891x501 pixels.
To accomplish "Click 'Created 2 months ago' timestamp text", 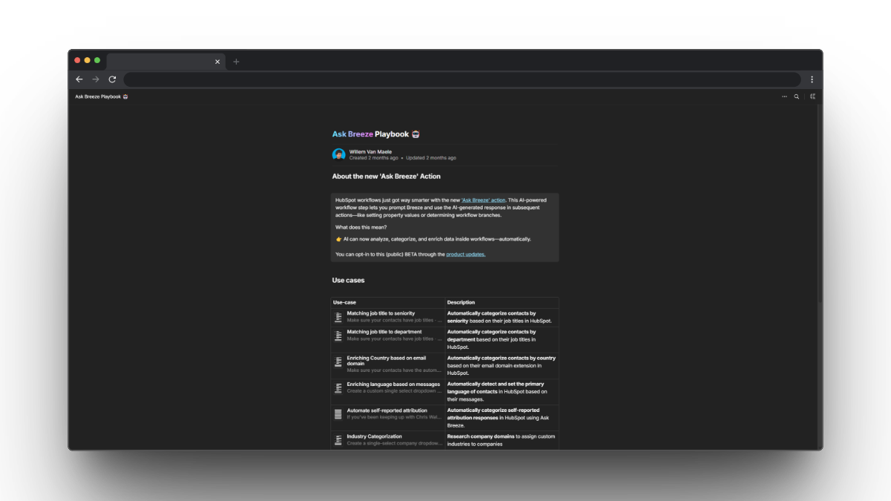I will 373,158.
